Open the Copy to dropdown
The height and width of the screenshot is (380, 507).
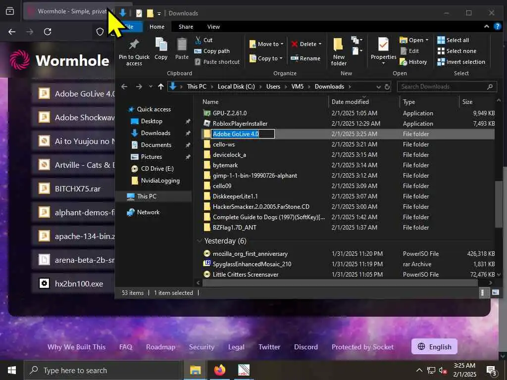[x=266, y=58]
